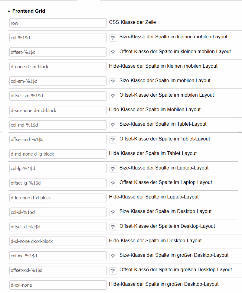The width and height of the screenshot is (242, 293).
Task: Open help for Laptop-Layout Offset-Klasse
Action: 113,183
